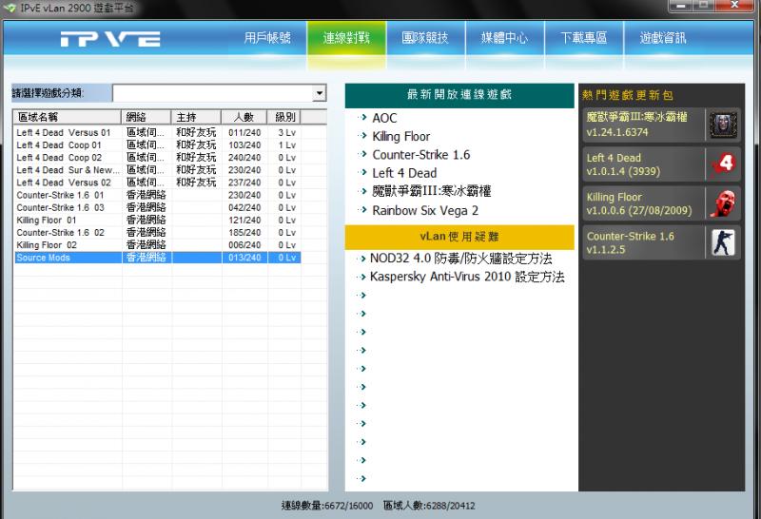The height and width of the screenshot is (519, 761).
Task: Go to the 下載專區 tab
Action: pyautogui.click(x=583, y=39)
